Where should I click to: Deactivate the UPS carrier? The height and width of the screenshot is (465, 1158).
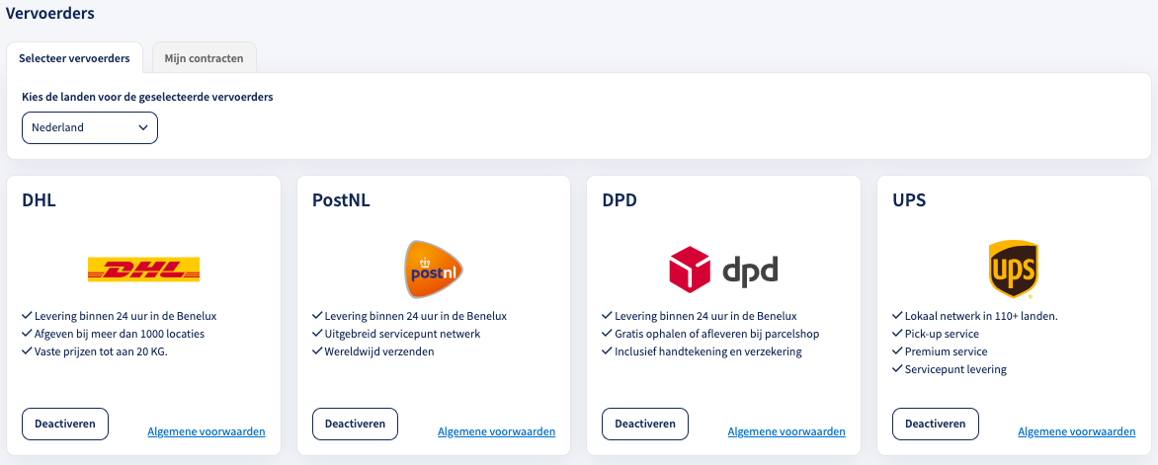935,424
